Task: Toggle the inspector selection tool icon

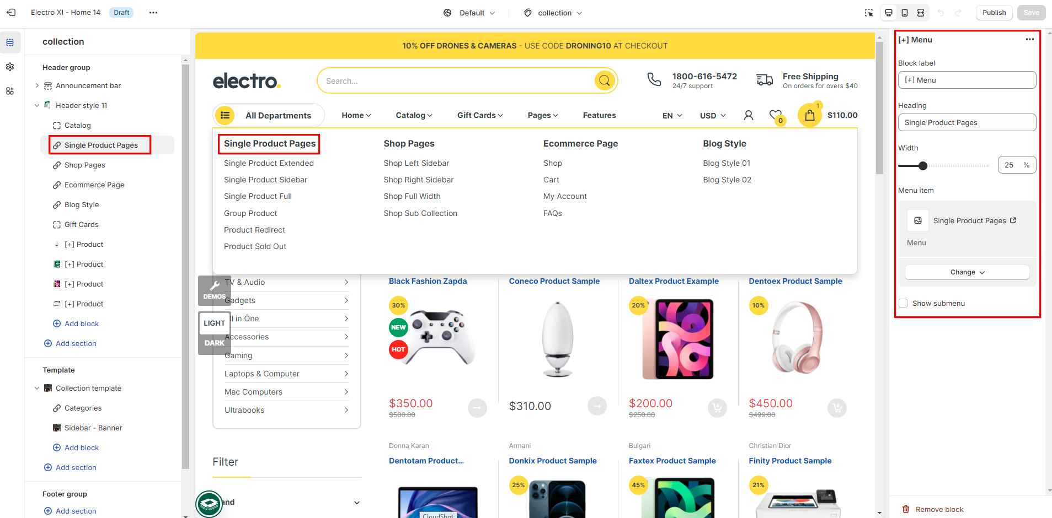Action: [869, 13]
